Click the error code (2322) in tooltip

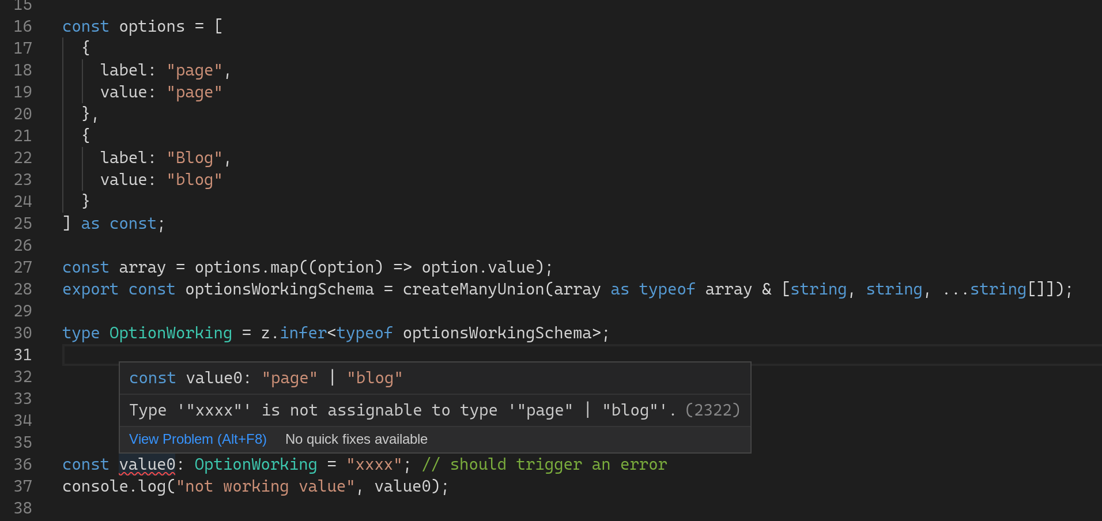coord(712,410)
